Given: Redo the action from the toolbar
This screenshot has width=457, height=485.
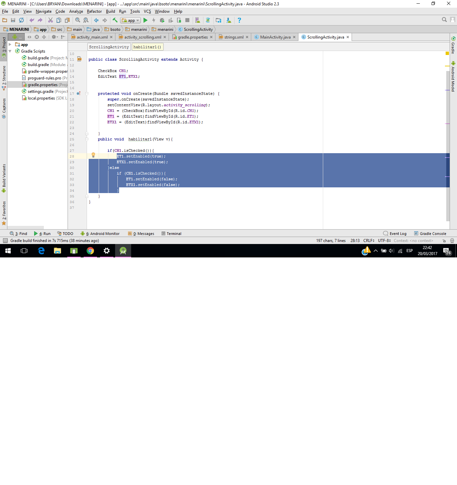Looking at the screenshot, I should click(40, 20).
